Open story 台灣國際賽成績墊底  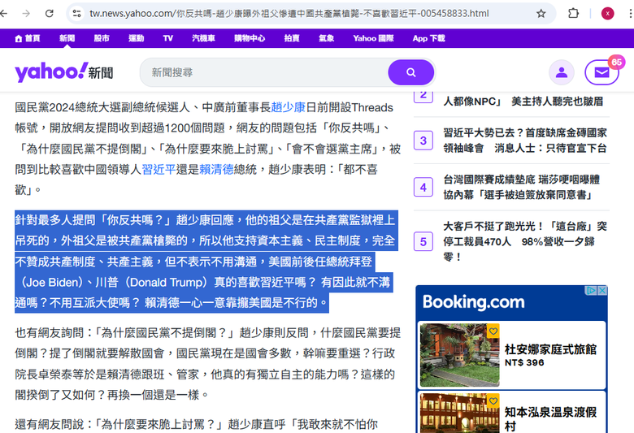[522, 187]
